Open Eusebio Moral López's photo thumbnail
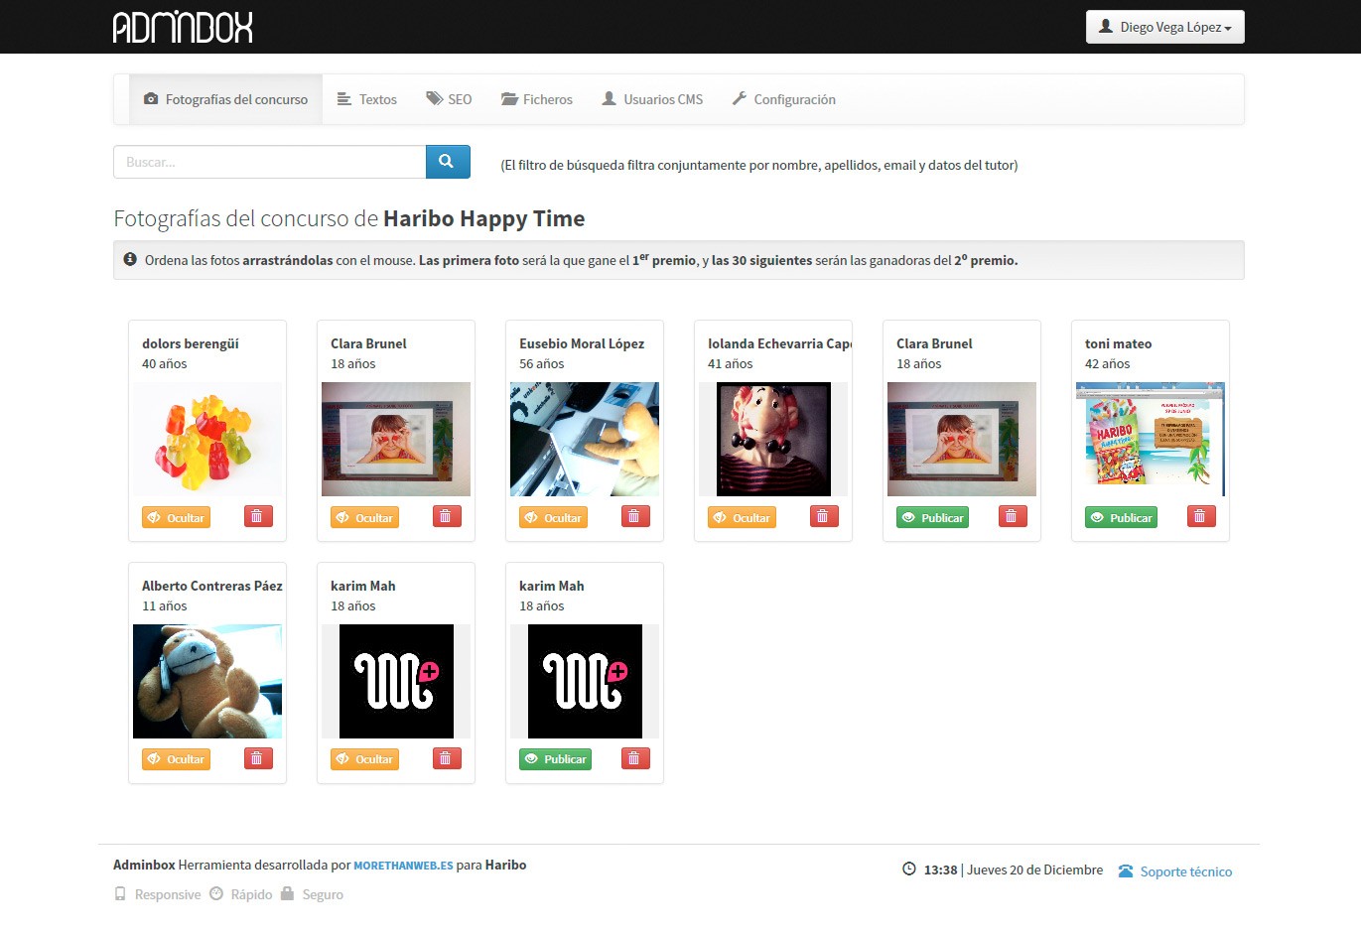The width and height of the screenshot is (1361, 937). point(585,439)
